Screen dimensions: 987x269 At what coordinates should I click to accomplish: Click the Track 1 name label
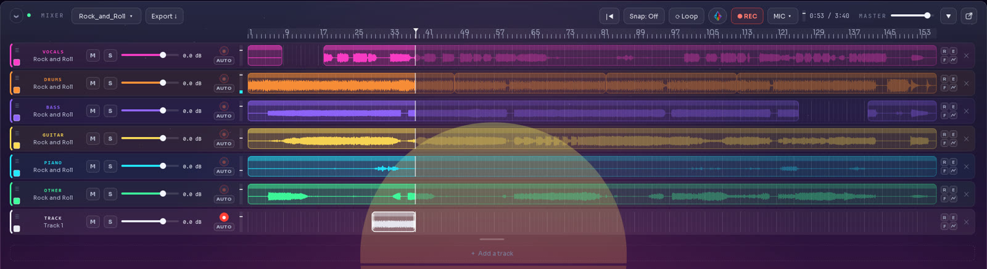pyautogui.click(x=53, y=226)
